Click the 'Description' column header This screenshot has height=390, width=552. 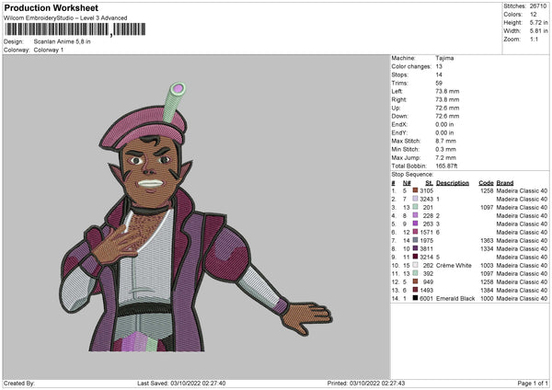tap(453, 183)
